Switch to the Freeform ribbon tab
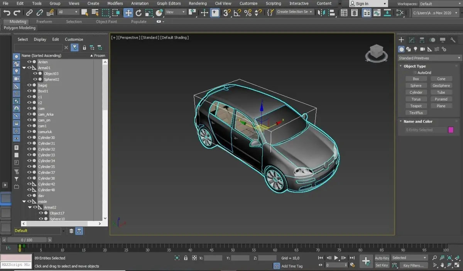 (44, 22)
